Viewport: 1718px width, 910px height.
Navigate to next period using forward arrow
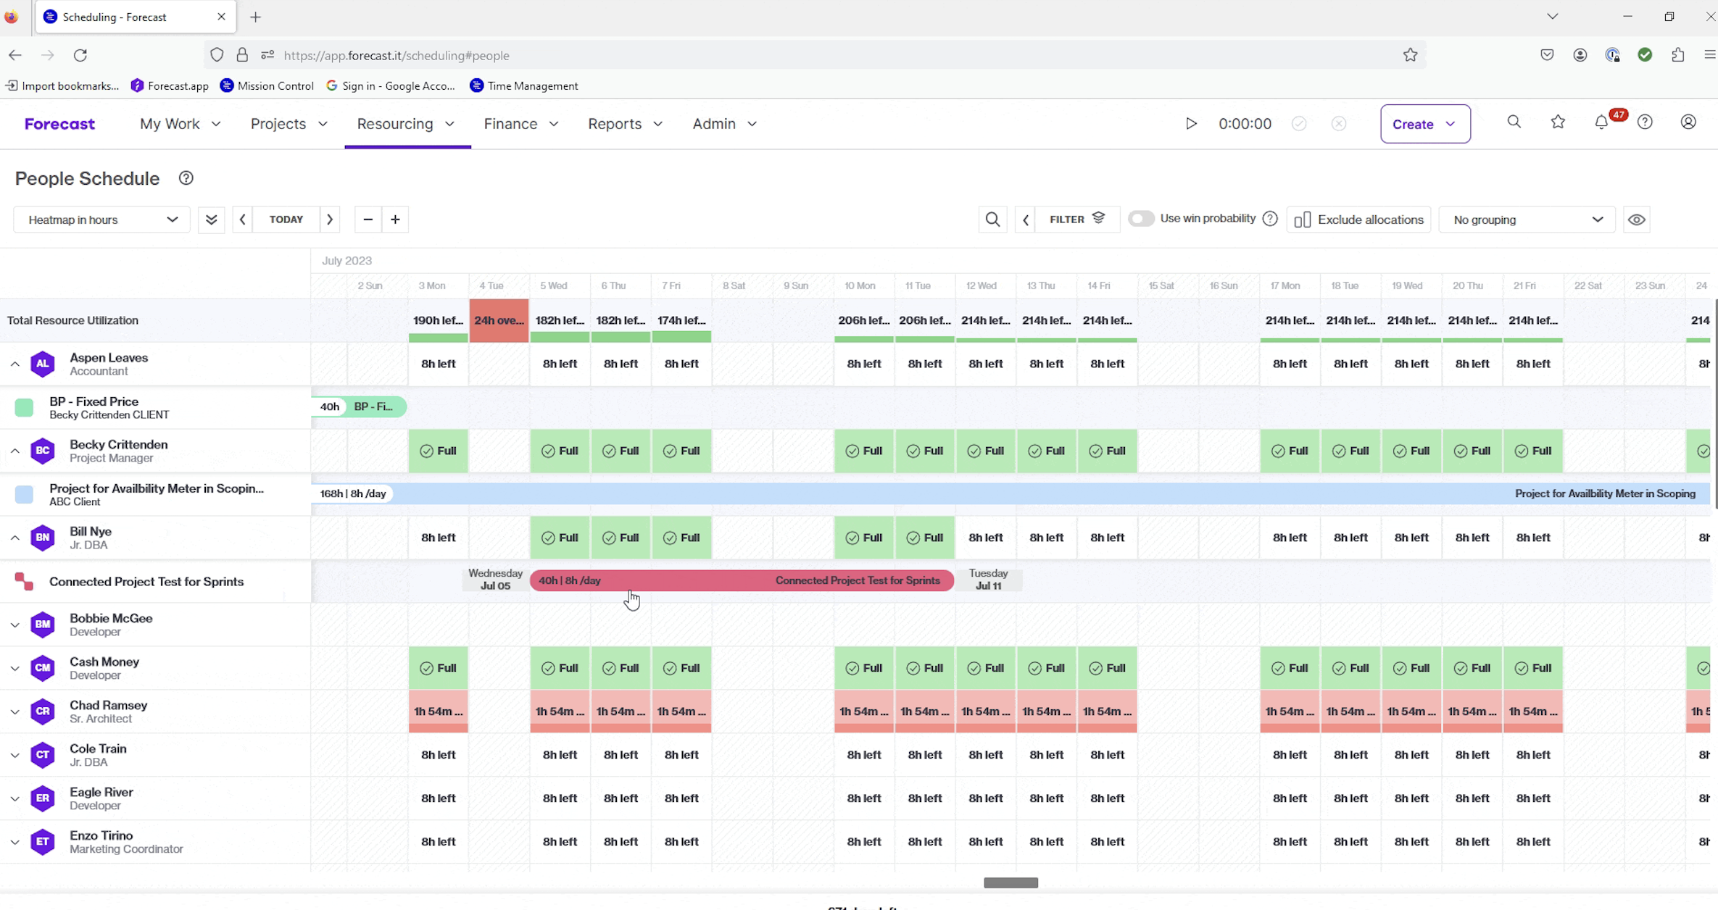click(x=330, y=218)
